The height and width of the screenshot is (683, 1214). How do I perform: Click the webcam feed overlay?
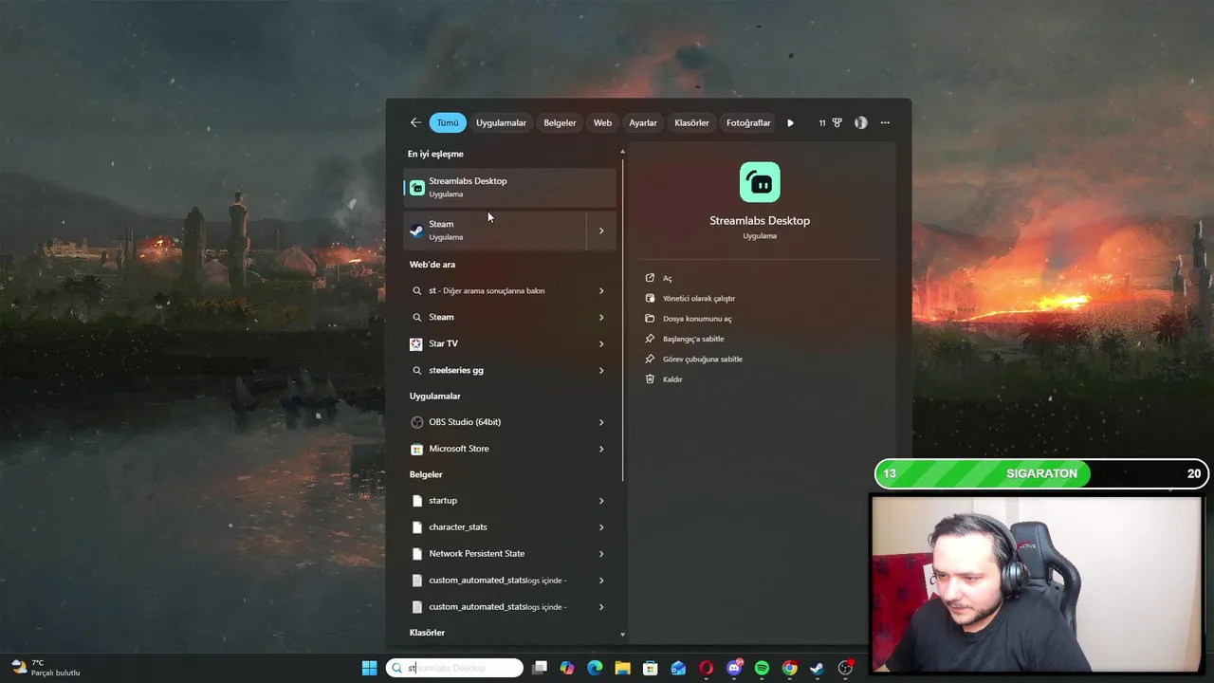tap(1037, 584)
